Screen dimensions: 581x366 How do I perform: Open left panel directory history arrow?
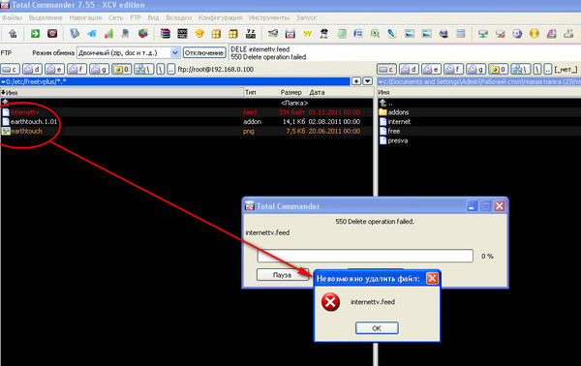367,81
